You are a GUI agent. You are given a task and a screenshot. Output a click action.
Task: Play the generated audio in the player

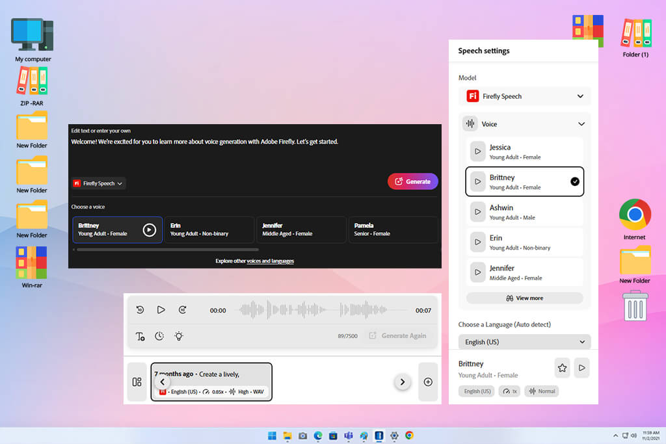(x=161, y=310)
